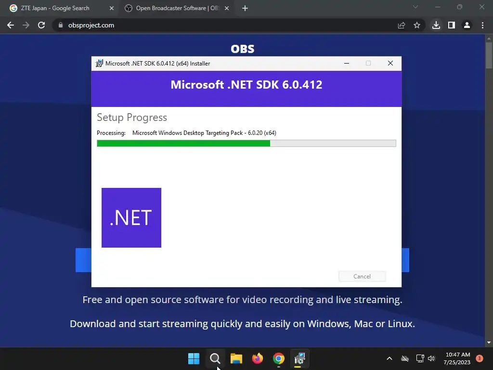Click the Chrome taskbar icon
The height and width of the screenshot is (370, 493).
tap(279, 358)
